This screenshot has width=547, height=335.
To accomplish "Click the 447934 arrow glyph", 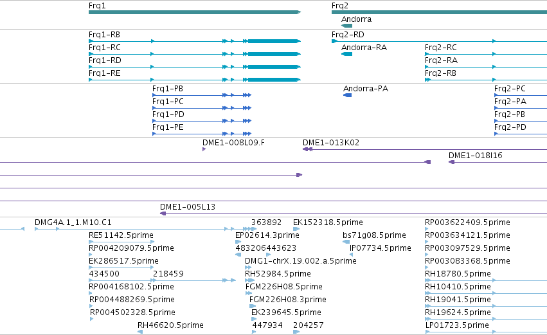I will click(x=254, y=332).
